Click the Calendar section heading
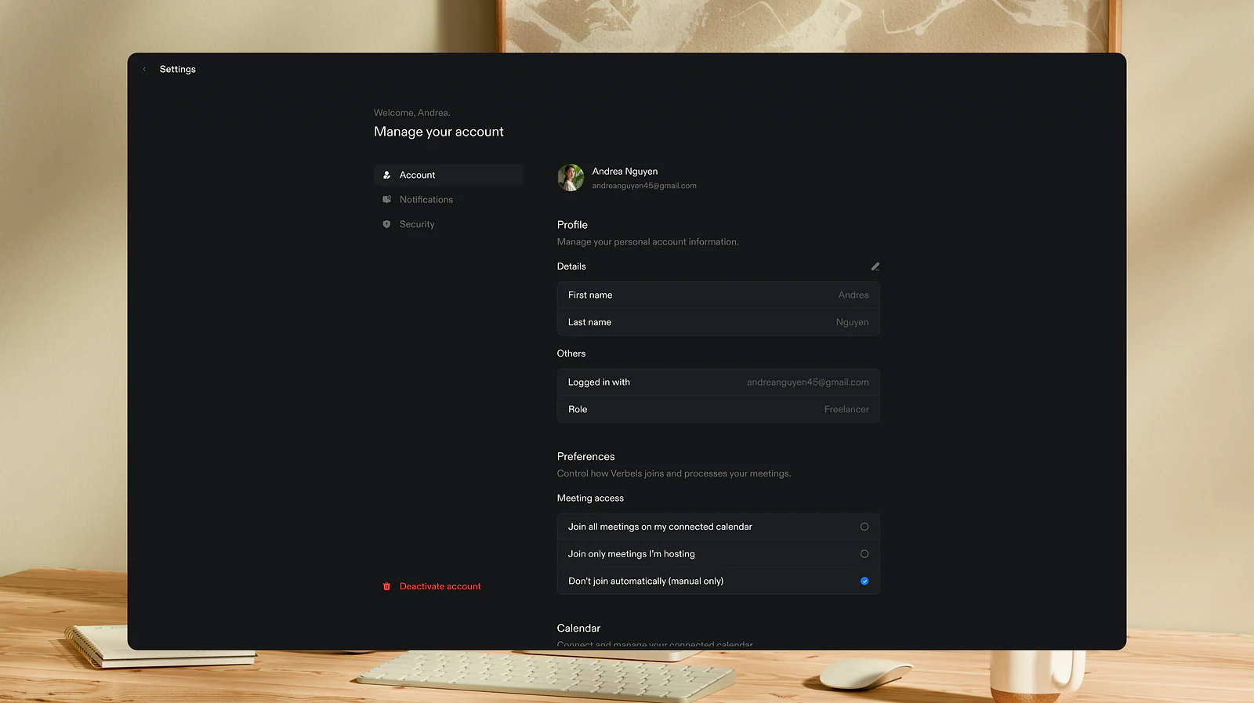Screen dimensions: 1254x703 coord(578,629)
